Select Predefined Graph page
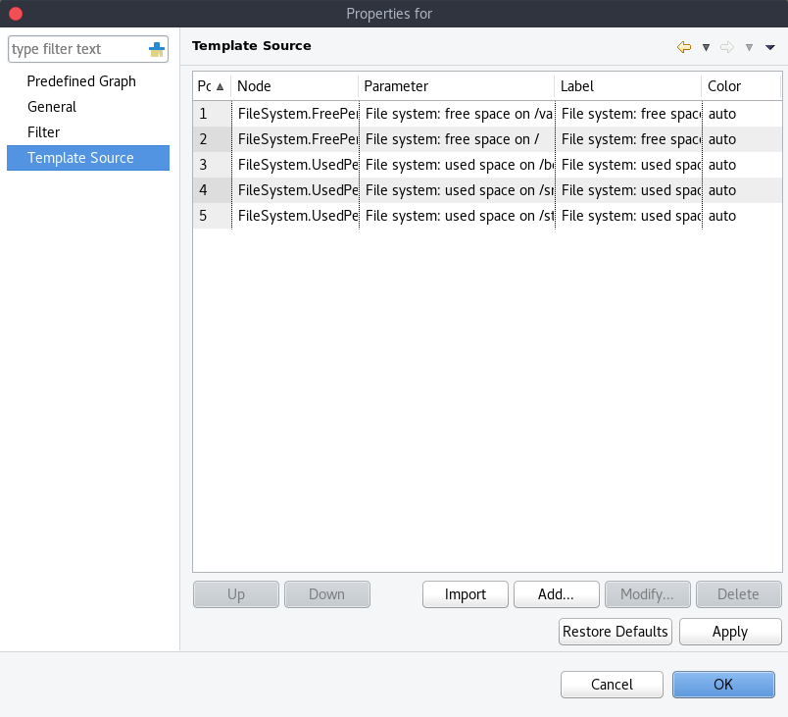 (x=81, y=81)
